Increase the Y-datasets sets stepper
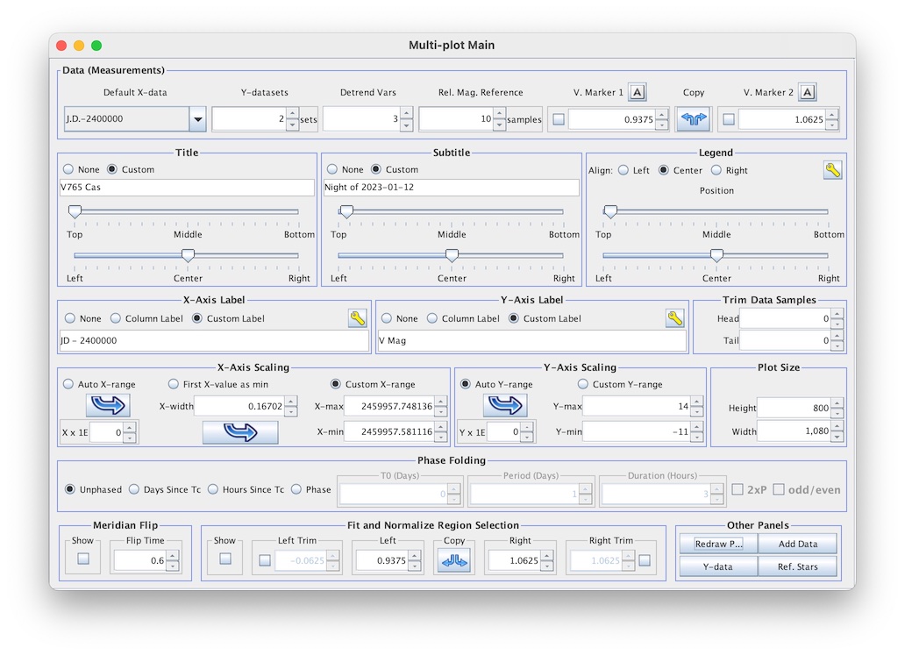 click(x=292, y=114)
